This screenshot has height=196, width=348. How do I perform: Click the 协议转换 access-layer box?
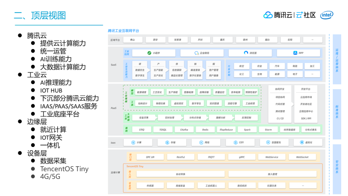tap(180, 174)
